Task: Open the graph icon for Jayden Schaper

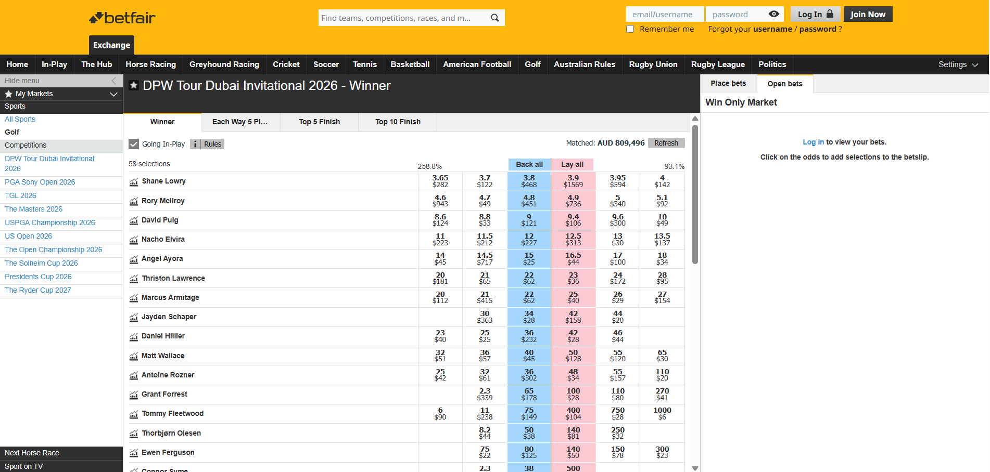Action: coord(134,317)
